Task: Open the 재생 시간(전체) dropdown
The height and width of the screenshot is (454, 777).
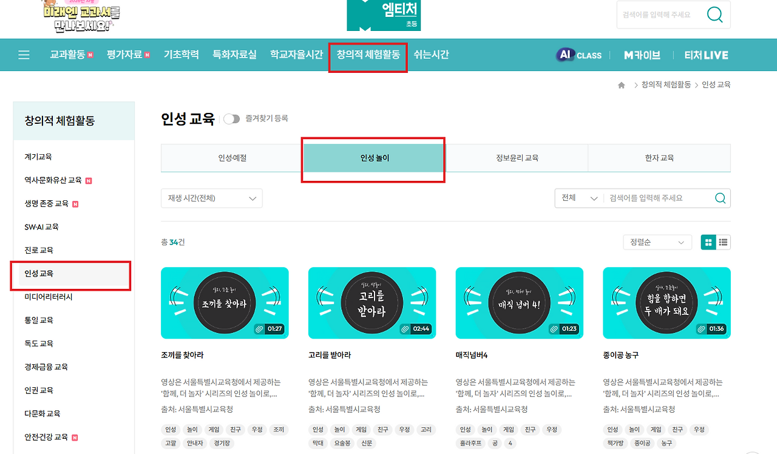Action: click(x=211, y=198)
